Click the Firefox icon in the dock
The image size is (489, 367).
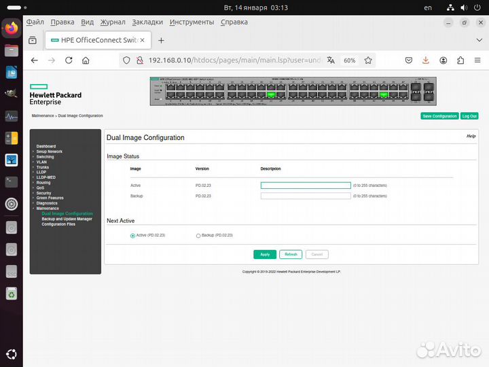tap(12, 28)
